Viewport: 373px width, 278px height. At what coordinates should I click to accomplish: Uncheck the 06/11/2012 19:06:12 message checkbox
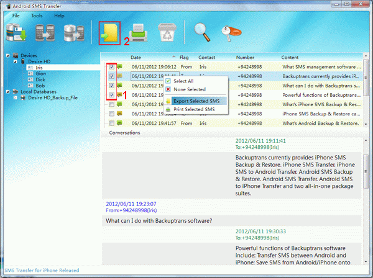pyautogui.click(x=111, y=67)
